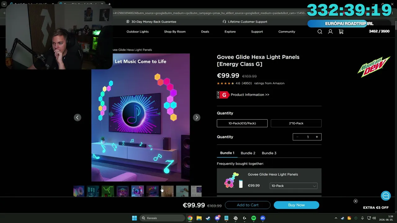This screenshot has width=397, height=223.
Task: Open a new browser tab
Action: tap(109, 4)
